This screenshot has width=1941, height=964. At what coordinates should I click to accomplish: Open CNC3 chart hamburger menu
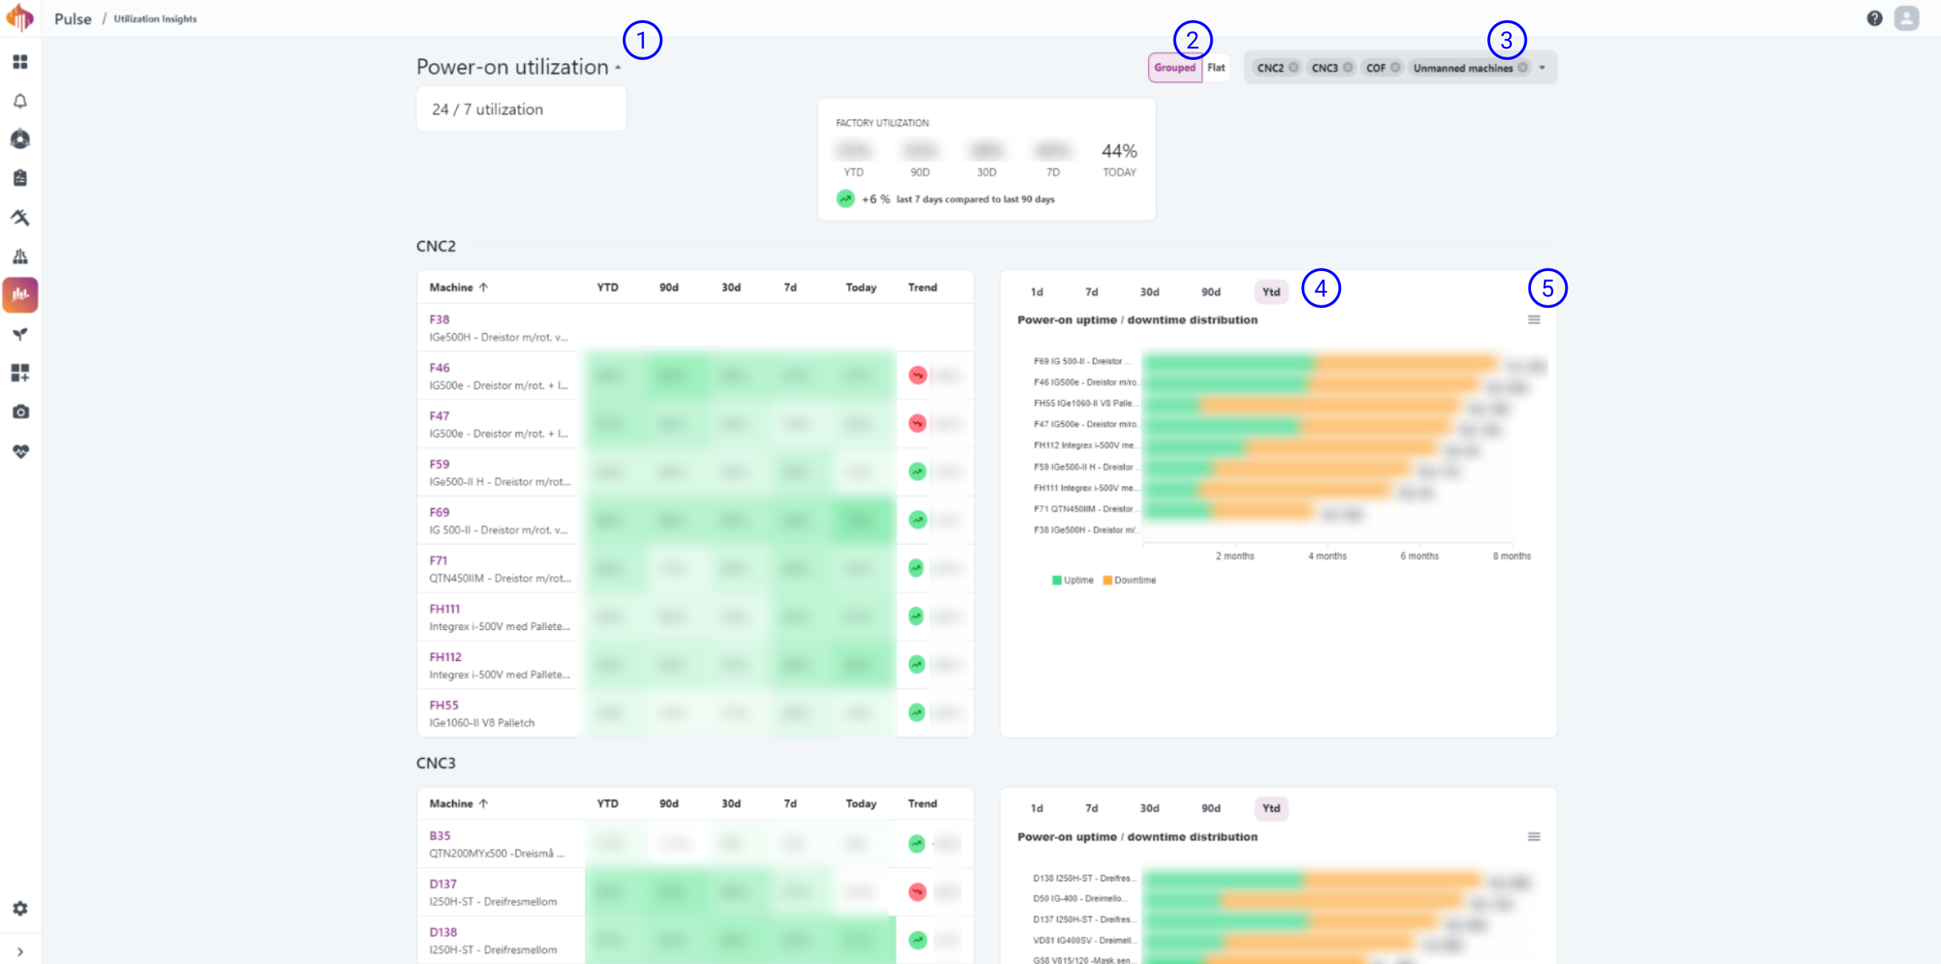(x=1534, y=836)
